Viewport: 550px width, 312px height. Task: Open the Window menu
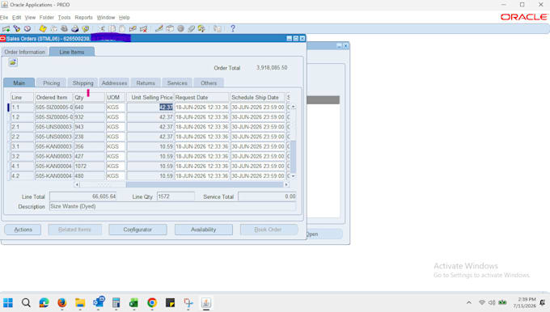tap(106, 18)
